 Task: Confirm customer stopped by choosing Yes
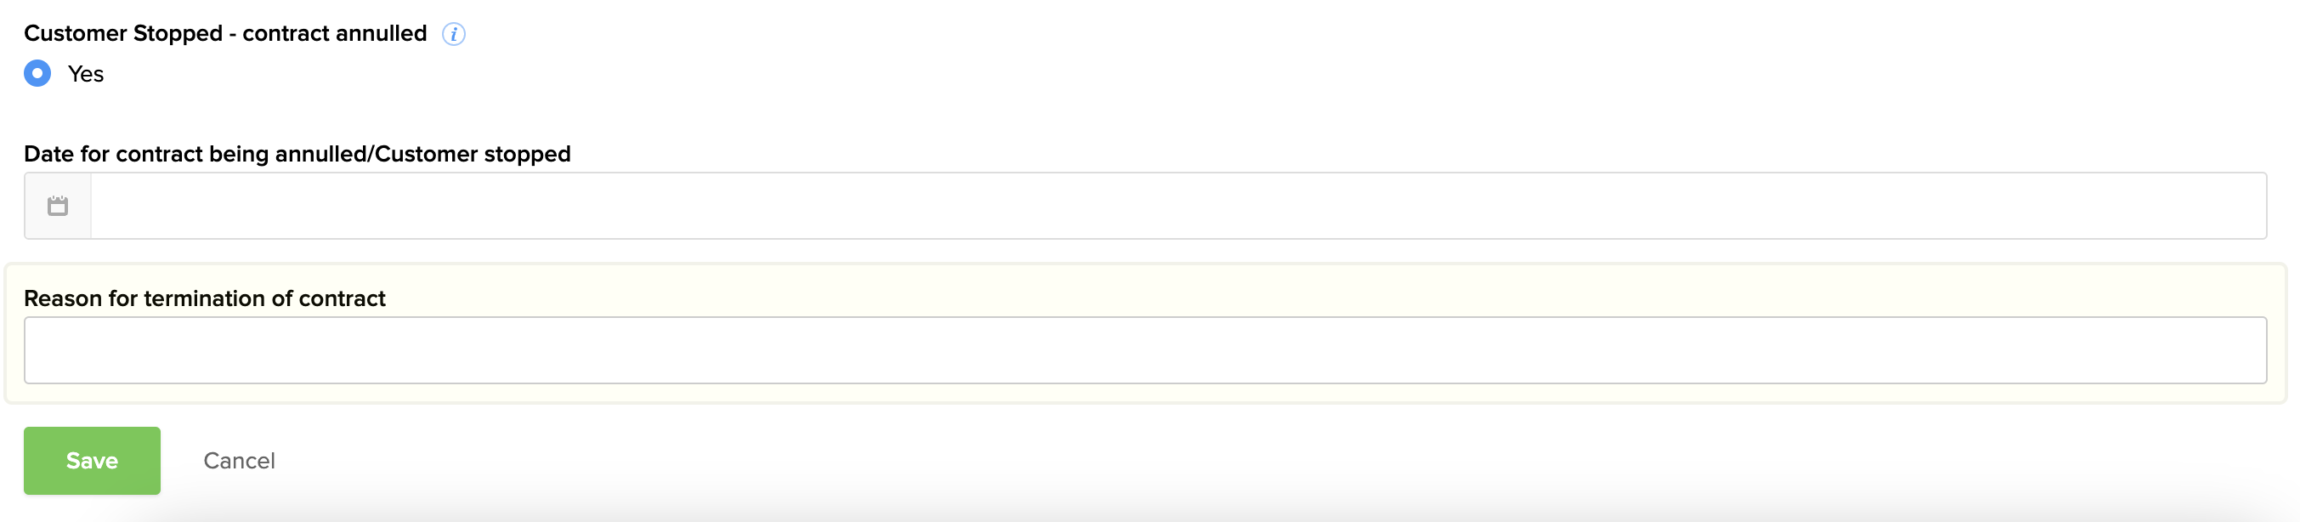point(37,73)
